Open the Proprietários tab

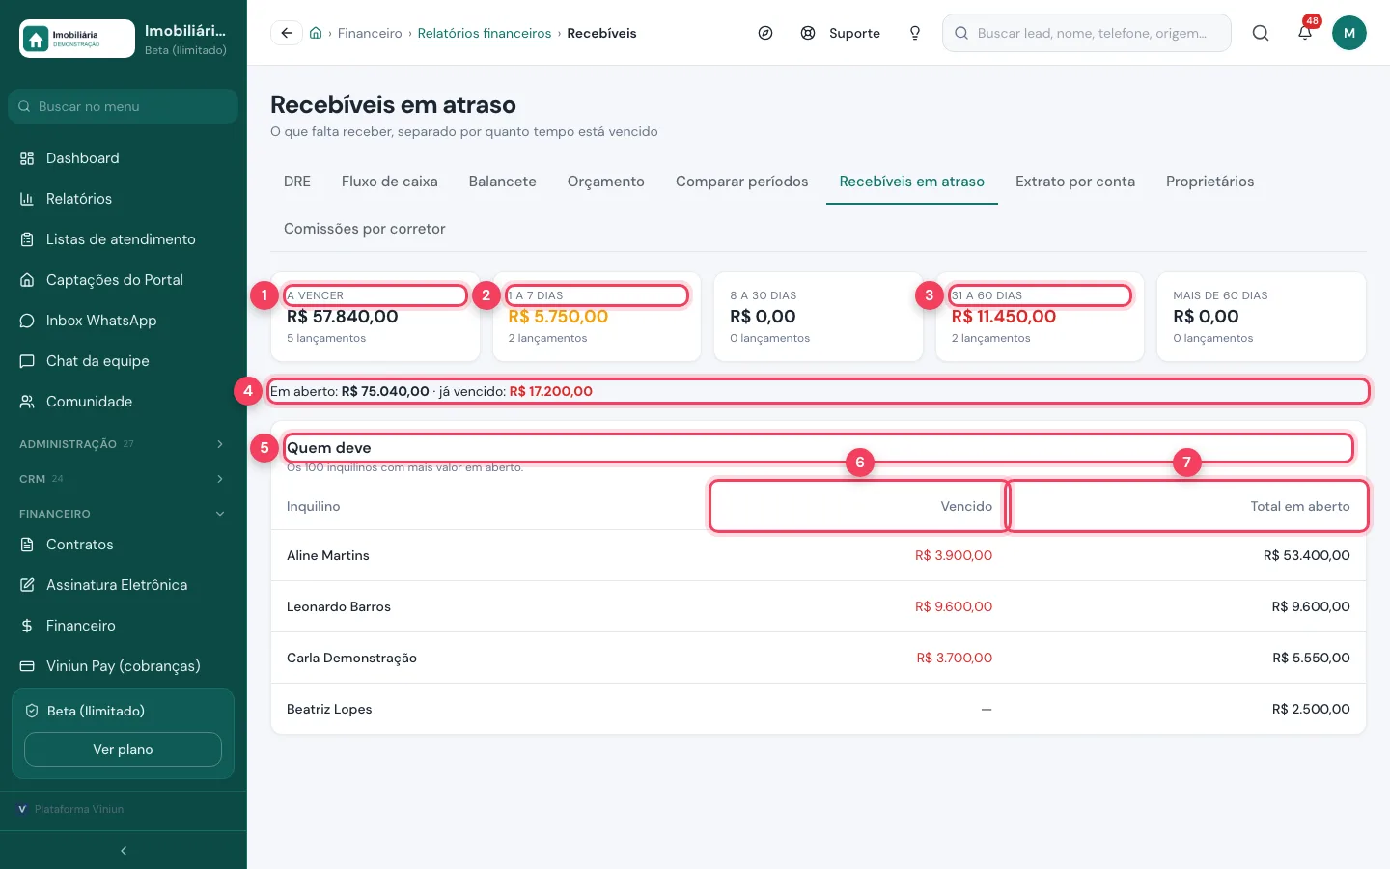(1210, 182)
